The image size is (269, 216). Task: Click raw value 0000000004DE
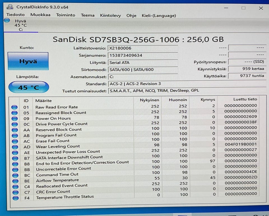[x=241, y=172]
